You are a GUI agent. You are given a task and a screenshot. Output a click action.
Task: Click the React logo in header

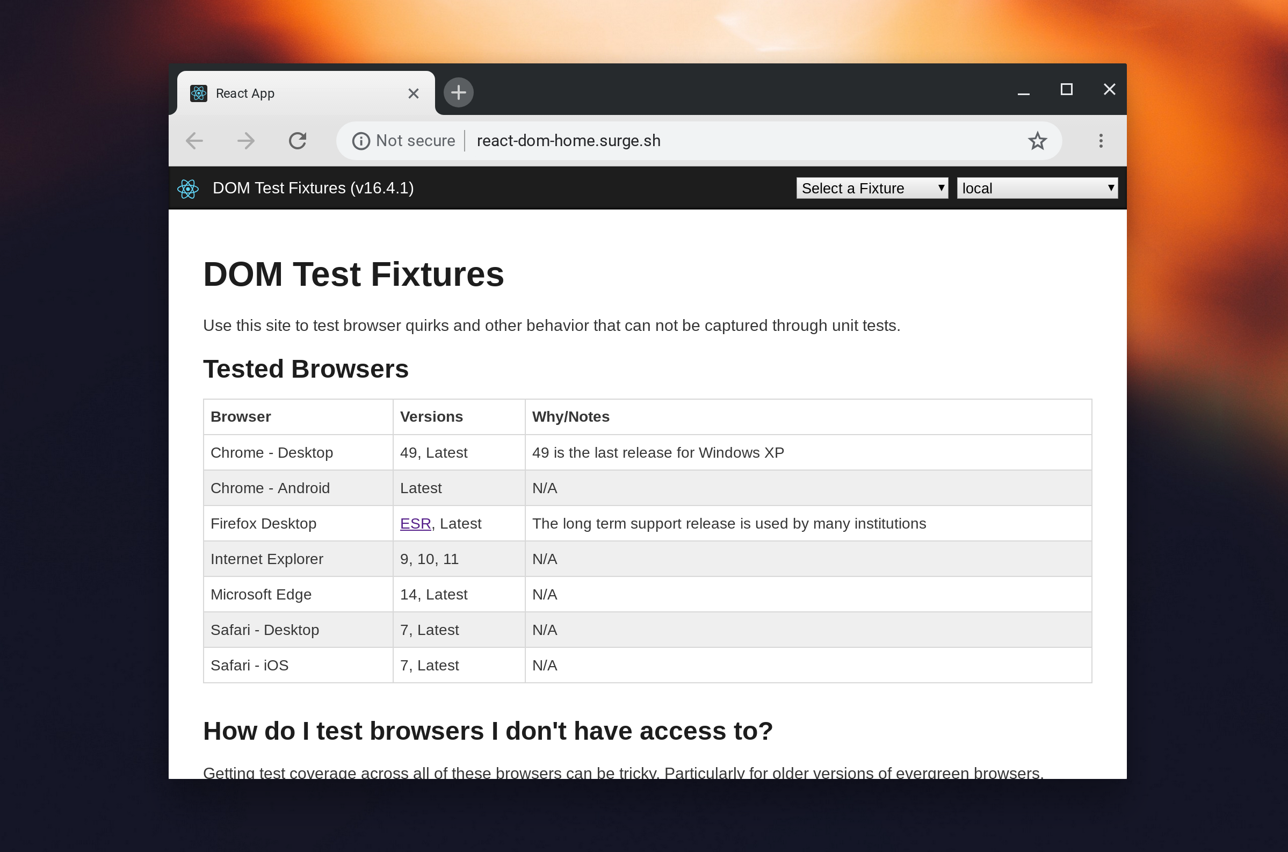[x=188, y=189]
